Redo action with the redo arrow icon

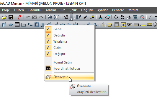tap(41, 17)
